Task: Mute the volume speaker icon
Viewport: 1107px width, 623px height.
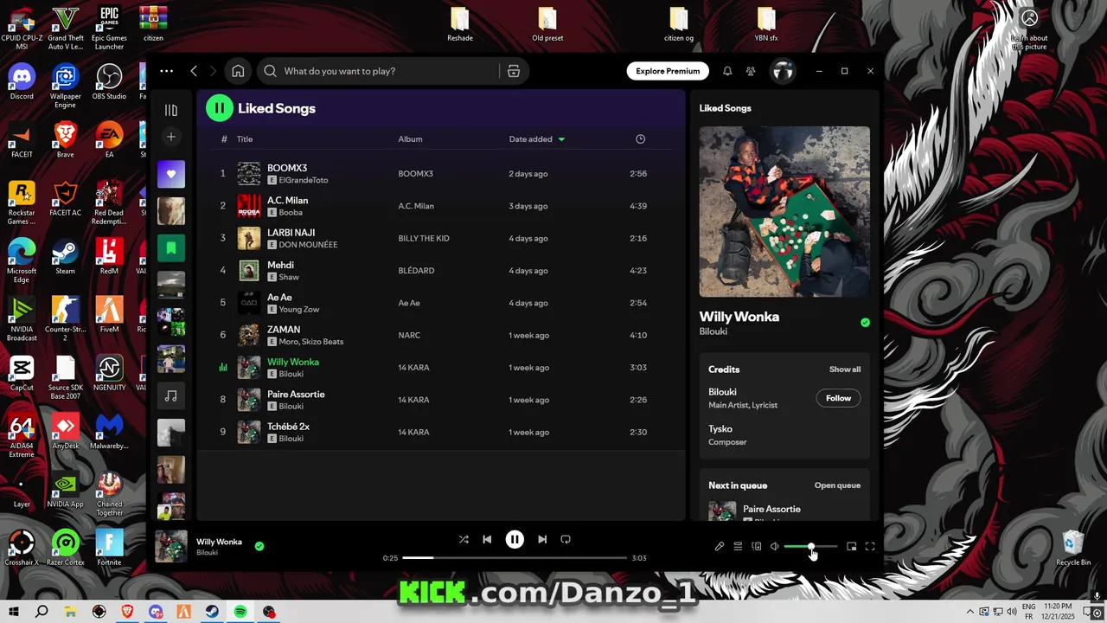Action: [x=775, y=546]
